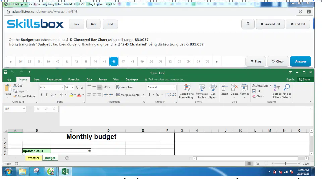Open the Formulas ribbon tab

point(74,80)
